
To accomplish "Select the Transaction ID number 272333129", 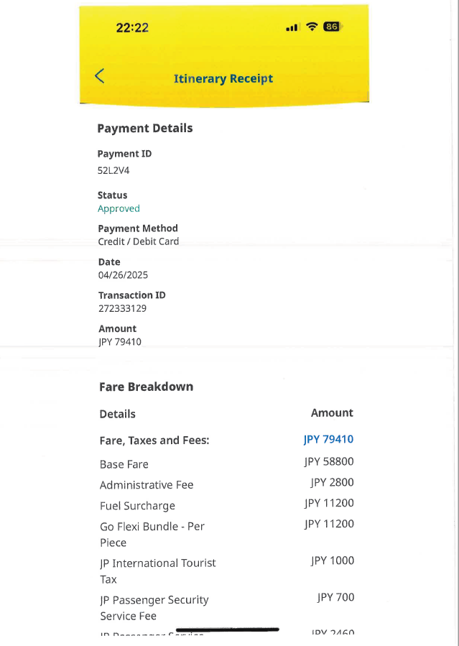I will 122,308.
